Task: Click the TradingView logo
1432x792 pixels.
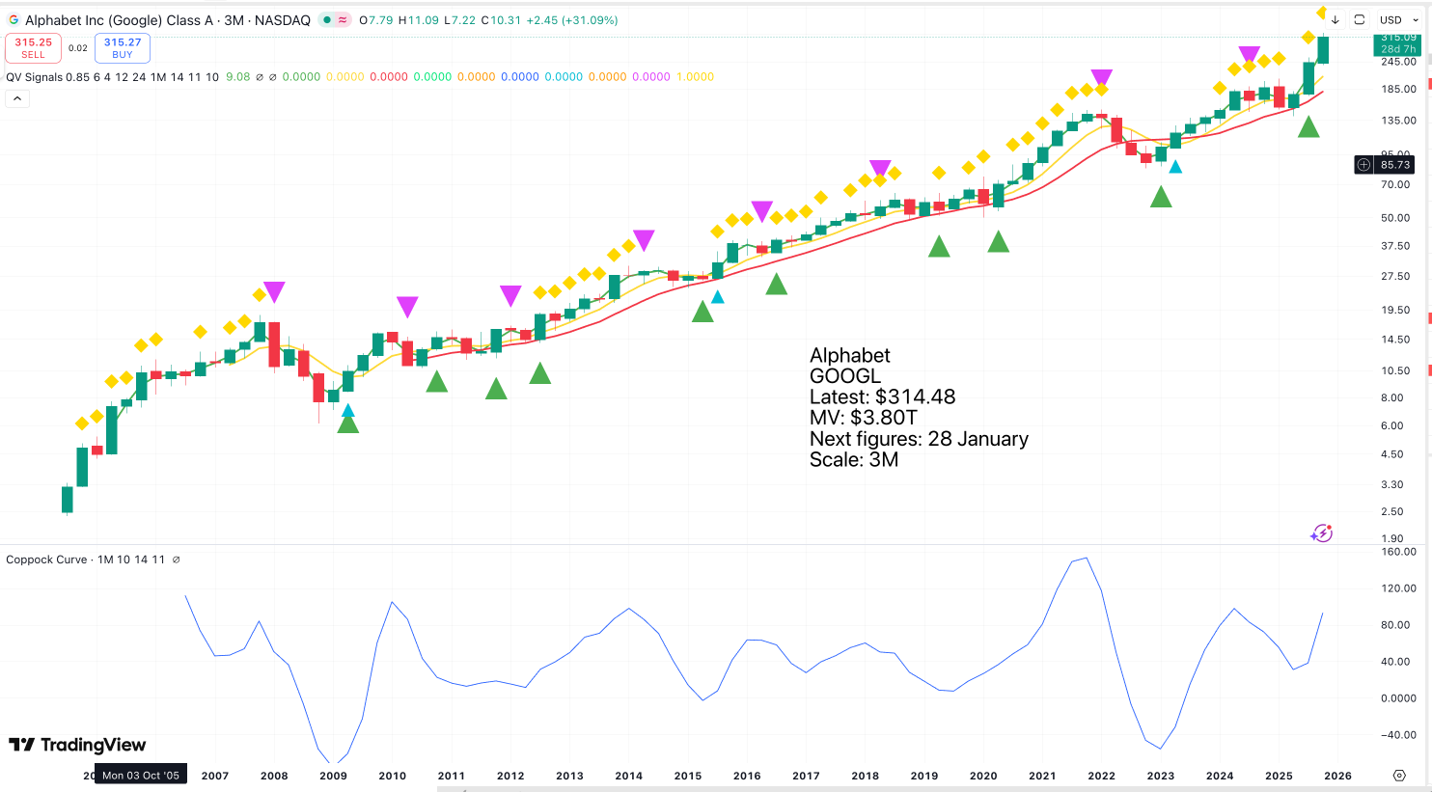Action: click(x=77, y=745)
